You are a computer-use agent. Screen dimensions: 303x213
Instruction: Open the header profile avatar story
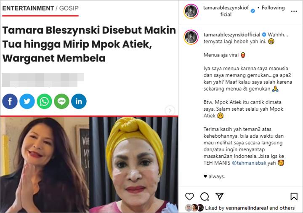pos(191,11)
